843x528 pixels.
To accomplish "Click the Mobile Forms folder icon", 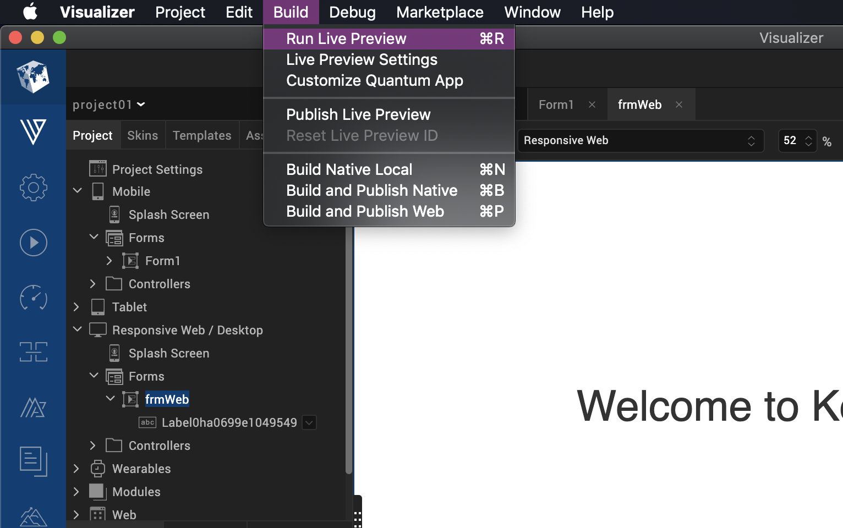I will (114, 238).
